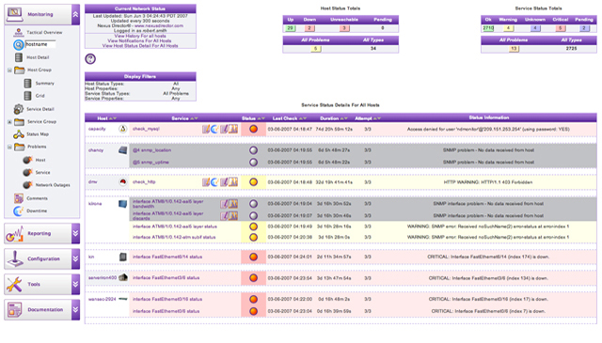The width and height of the screenshot is (602, 343).
Task: View Notifications For All Hosts
Action: coord(139,40)
